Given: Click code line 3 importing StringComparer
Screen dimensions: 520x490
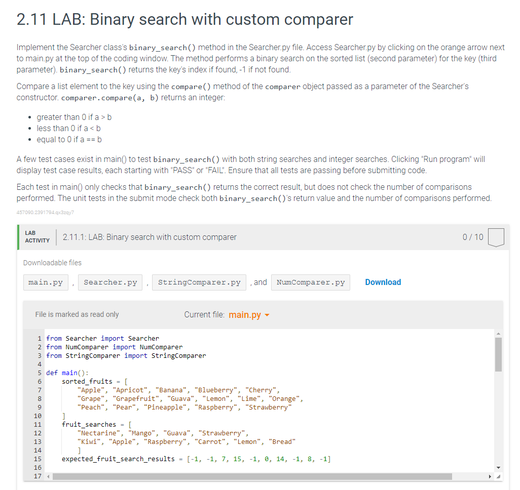Looking at the screenshot, I should click(126, 355).
